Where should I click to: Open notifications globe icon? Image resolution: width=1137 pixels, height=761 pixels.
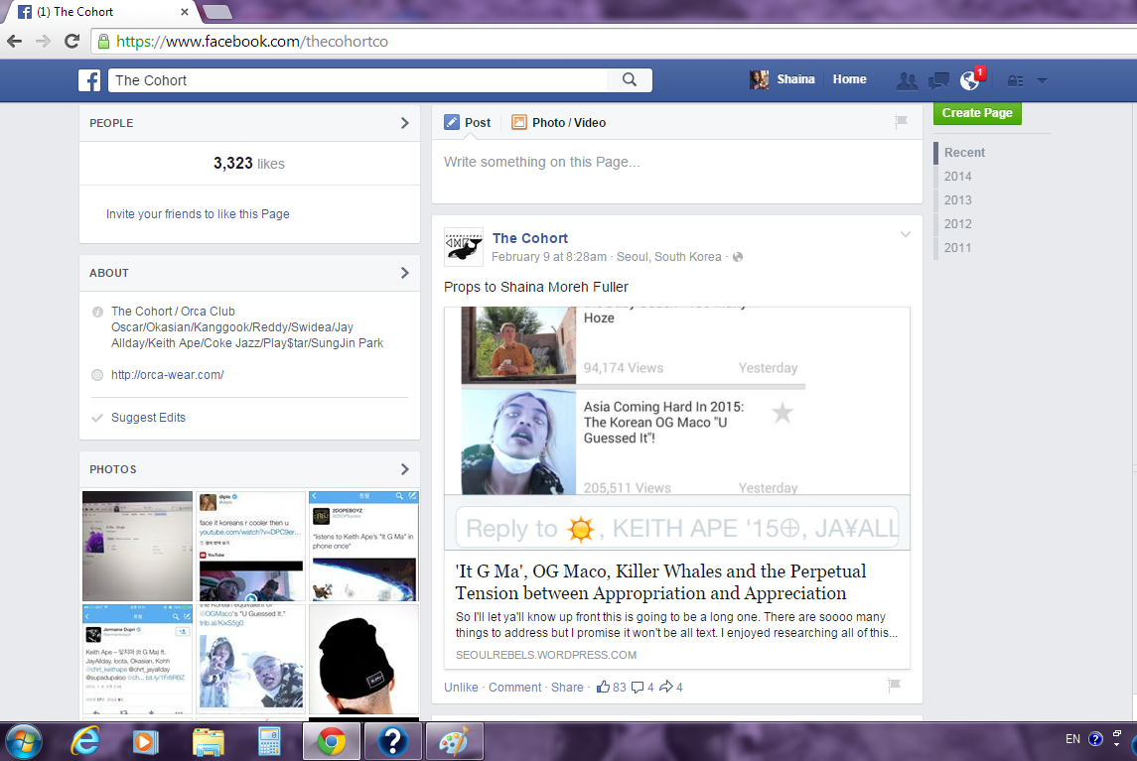coord(969,81)
